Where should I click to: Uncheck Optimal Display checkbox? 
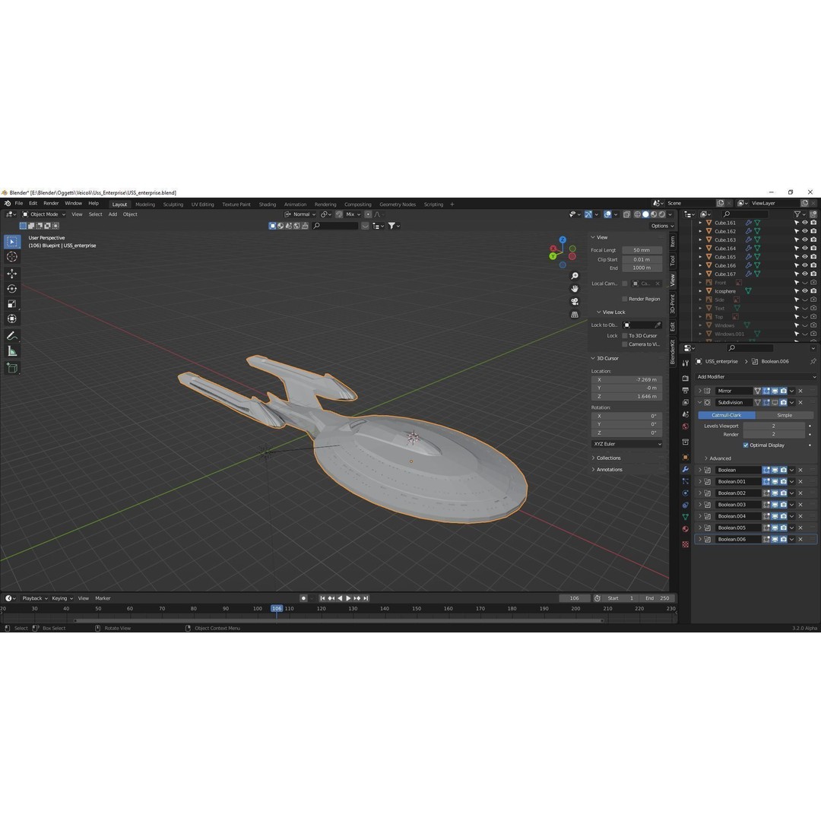[x=746, y=445]
